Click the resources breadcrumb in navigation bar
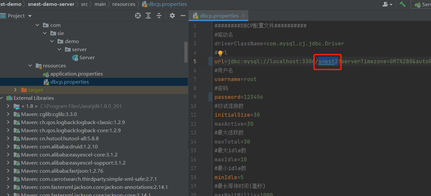This screenshot has height=196, width=431. tap(124, 4)
